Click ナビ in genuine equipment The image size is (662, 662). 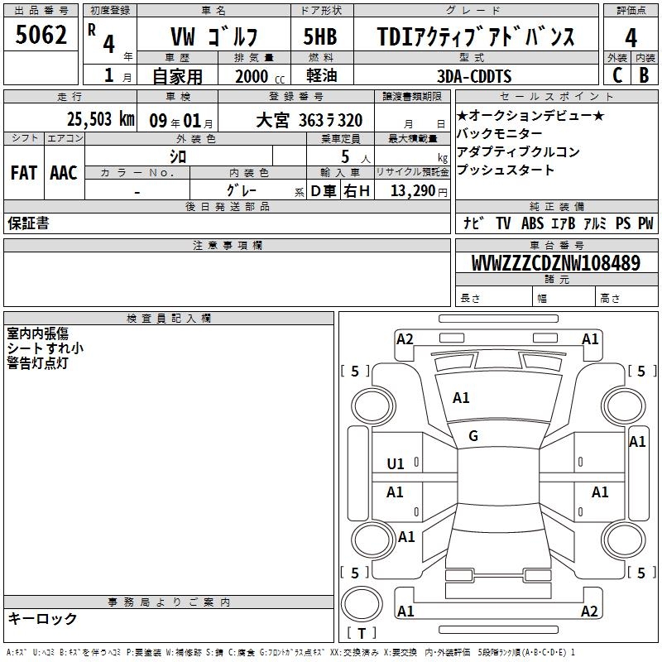tap(473, 223)
